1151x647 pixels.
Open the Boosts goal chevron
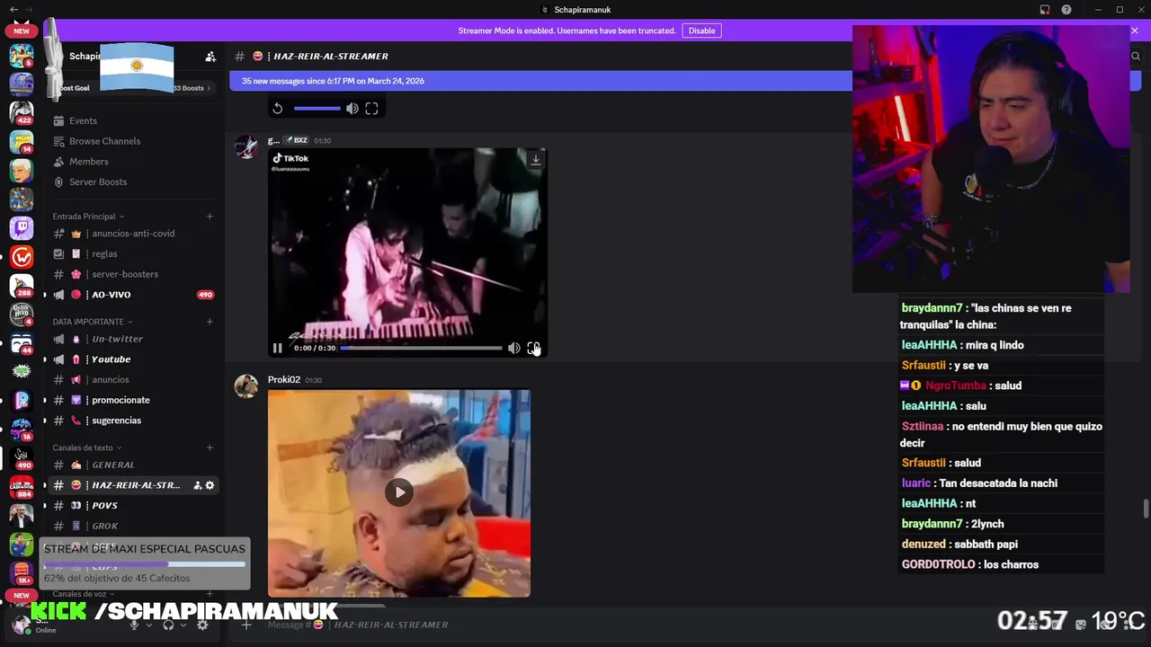tap(210, 88)
